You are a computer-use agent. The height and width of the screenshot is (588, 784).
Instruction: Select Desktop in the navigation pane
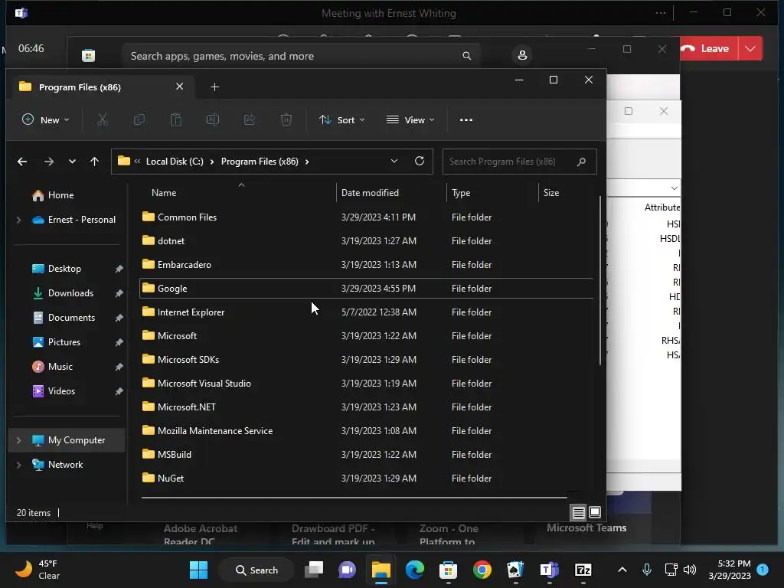click(x=64, y=269)
